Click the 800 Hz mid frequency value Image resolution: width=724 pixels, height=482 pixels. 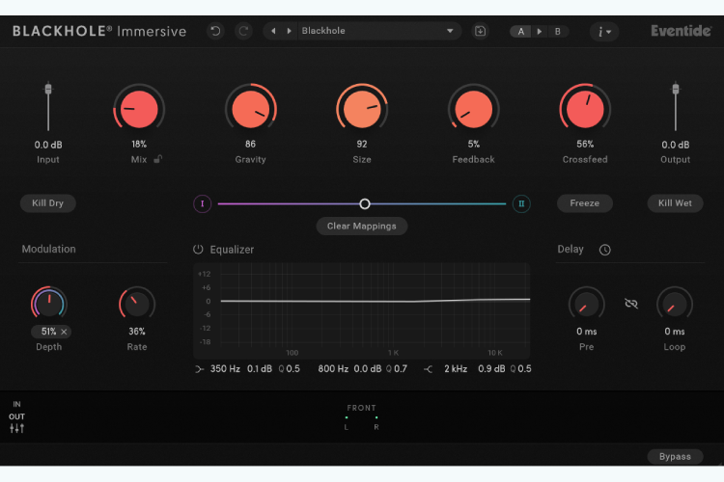333,369
